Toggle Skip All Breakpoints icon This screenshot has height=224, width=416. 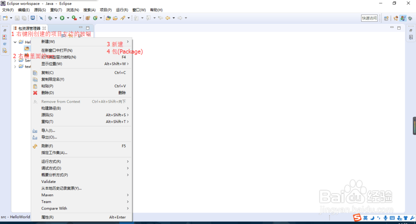(x=41, y=18)
